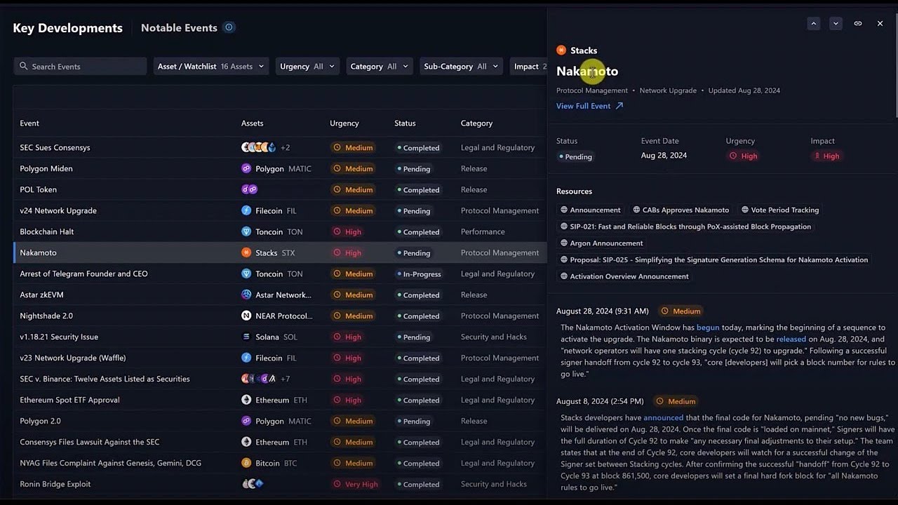Open the Asset / Watchlist filter dropdown
The width and height of the screenshot is (898, 505).
click(x=211, y=66)
